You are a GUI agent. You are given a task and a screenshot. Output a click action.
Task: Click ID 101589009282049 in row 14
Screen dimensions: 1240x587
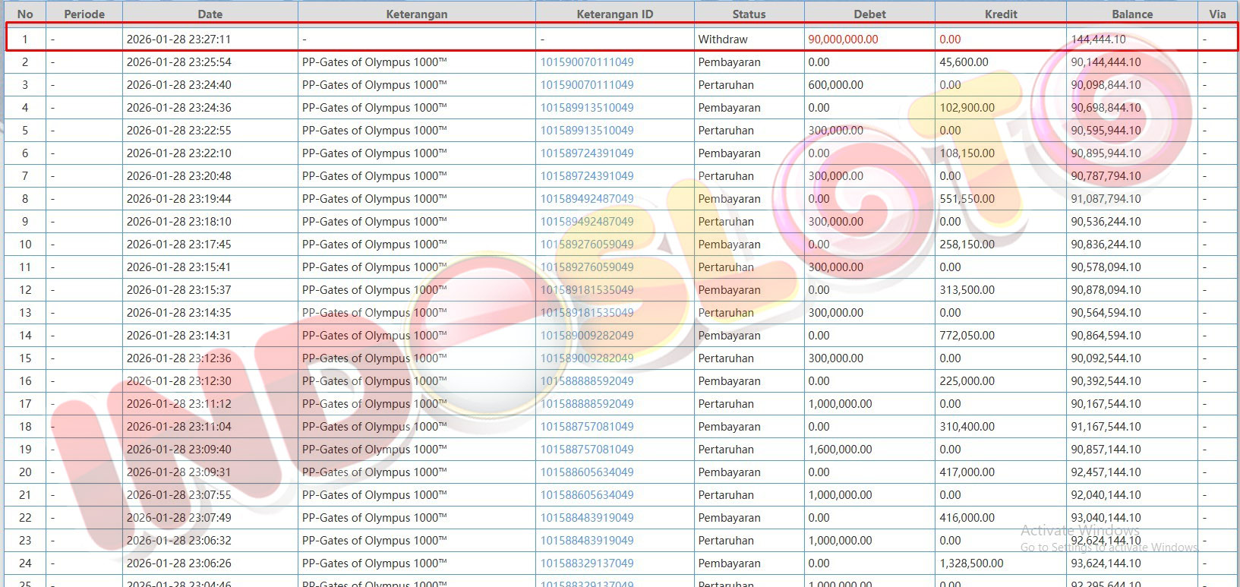pos(587,336)
